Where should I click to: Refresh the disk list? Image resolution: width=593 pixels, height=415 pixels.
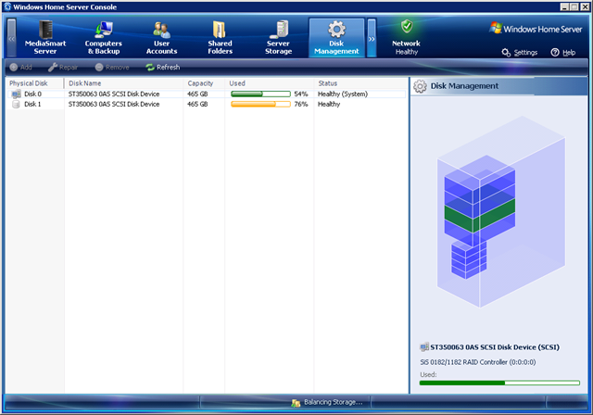(163, 68)
